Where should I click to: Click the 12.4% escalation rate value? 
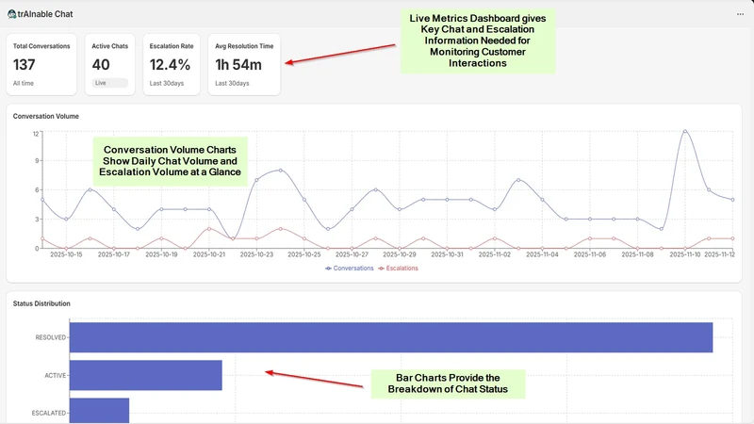pyautogui.click(x=170, y=65)
